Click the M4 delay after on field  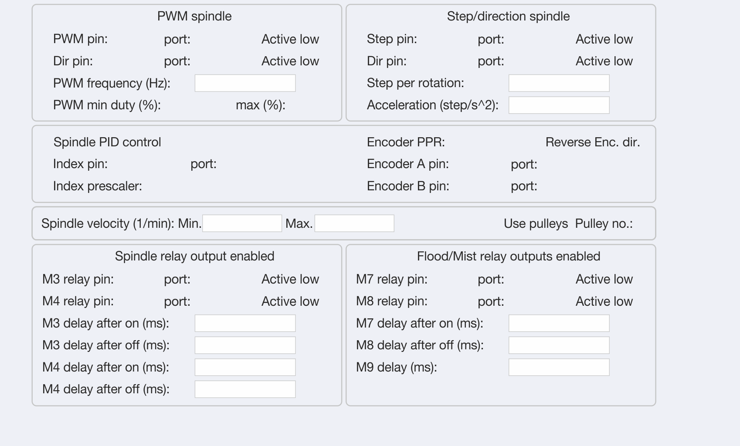(x=245, y=367)
